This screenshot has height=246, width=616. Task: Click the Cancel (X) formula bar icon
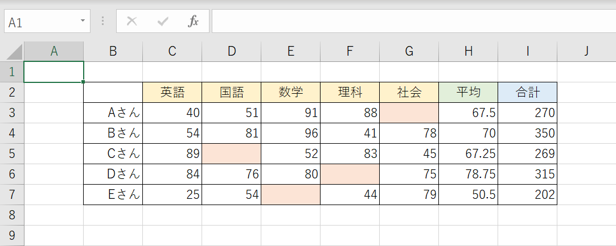point(132,22)
